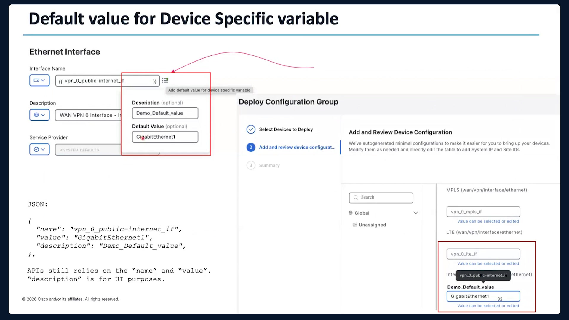Select Add and review device configuration step

[x=297, y=147]
